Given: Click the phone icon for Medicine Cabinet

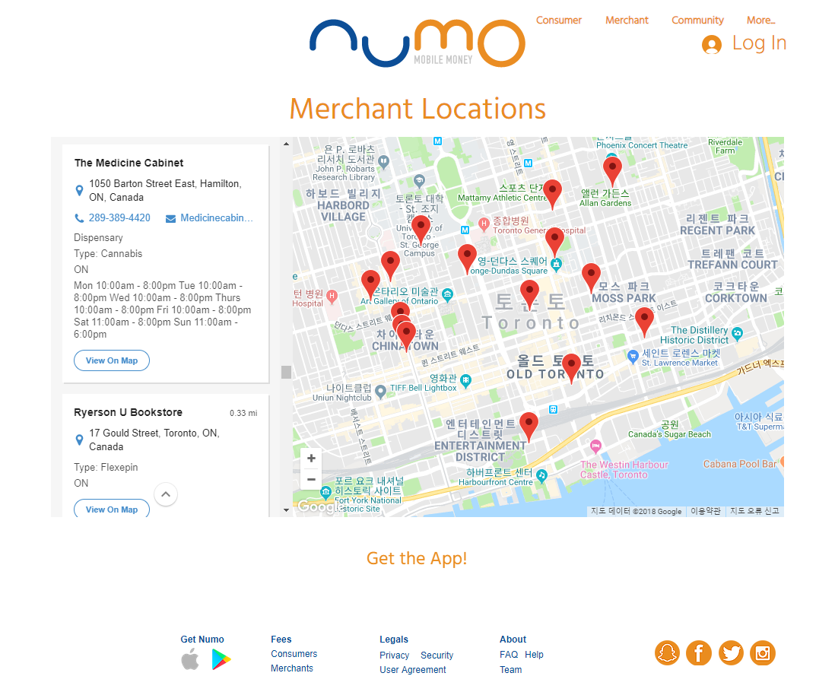Looking at the screenshot, I should (79, 218).
